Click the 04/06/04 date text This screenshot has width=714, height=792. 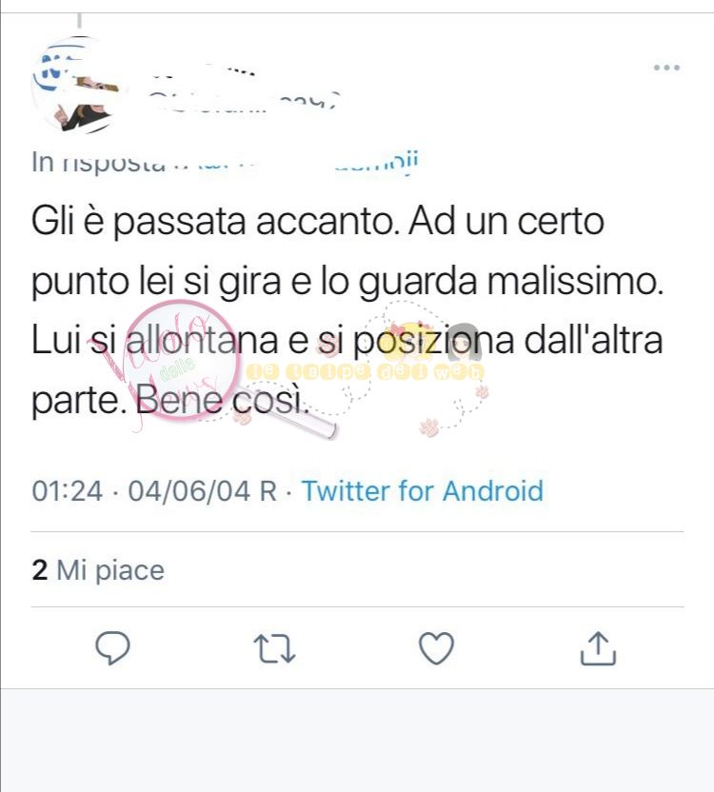189,490
